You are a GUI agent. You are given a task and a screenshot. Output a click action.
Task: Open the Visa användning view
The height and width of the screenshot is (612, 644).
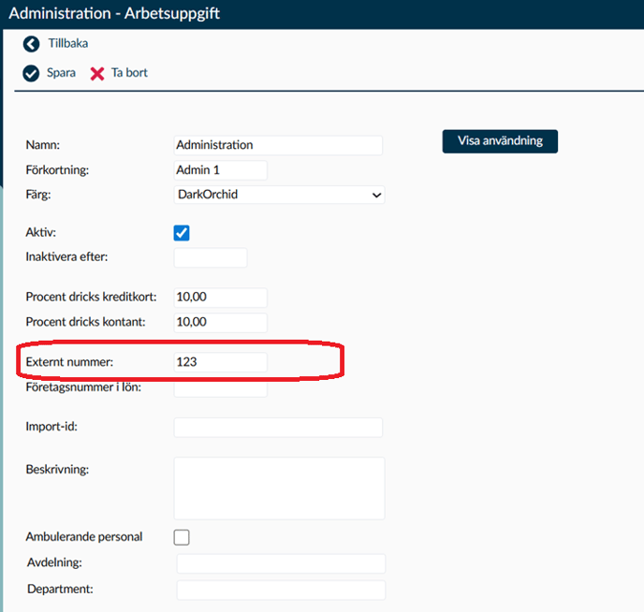tap(500, 141)
